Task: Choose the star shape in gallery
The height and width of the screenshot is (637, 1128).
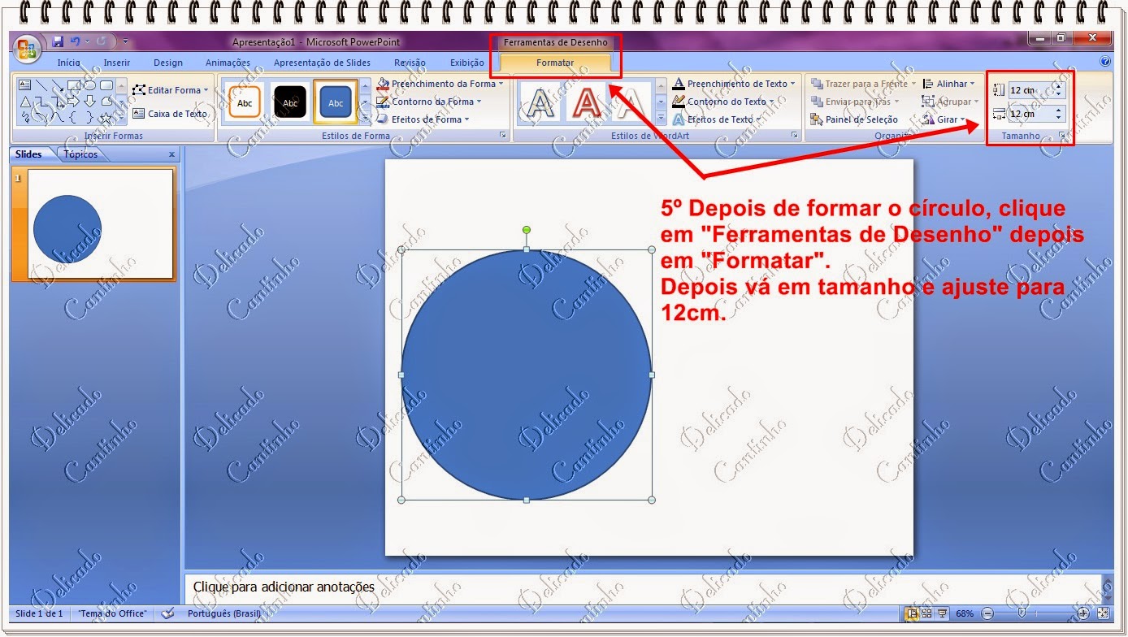Action: [106, 118]
